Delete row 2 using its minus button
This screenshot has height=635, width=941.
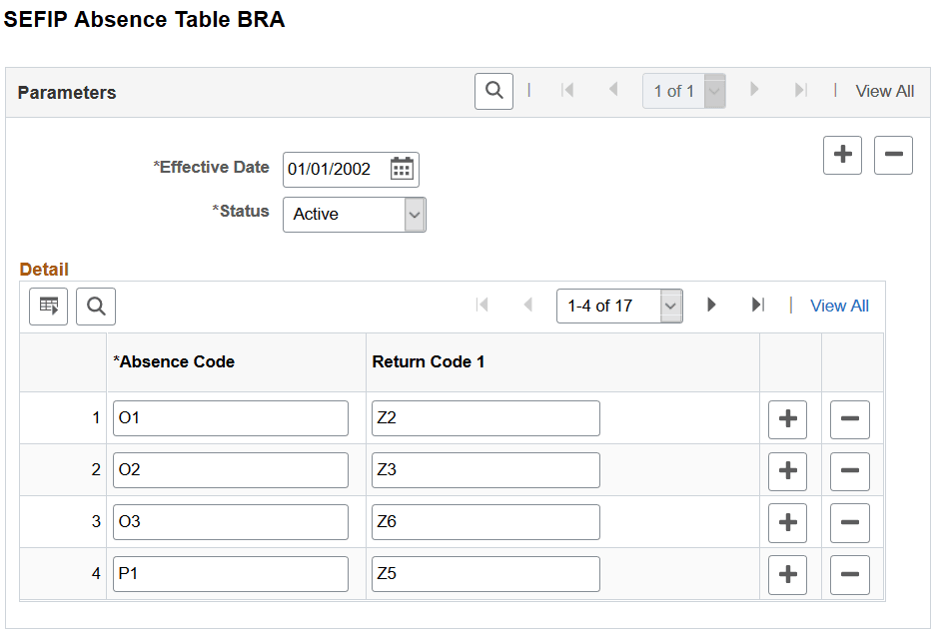(849, 471)
